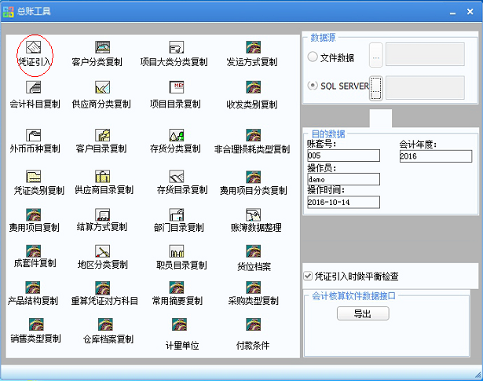
Task: Open the 账簿数据整理 tool icon
Action: [x=252, y=214]
